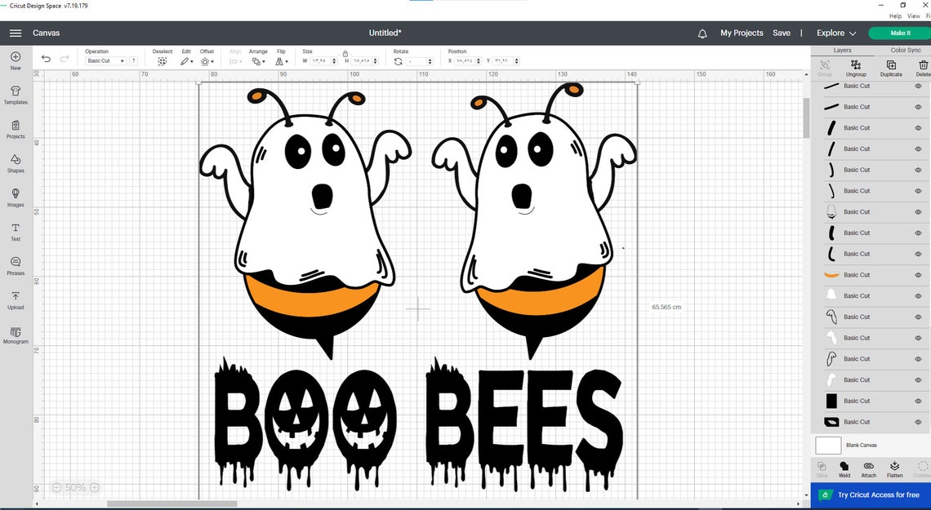Screen dimensions: 931x510
Task: Hide the black square Basic Cut layer
Action: pyautogui.click(x=917, y=401)
